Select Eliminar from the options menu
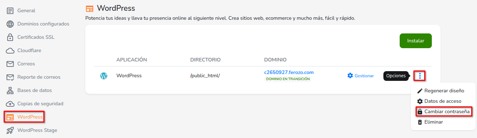Viewport: 477px width, 138px height. (430, 122)
